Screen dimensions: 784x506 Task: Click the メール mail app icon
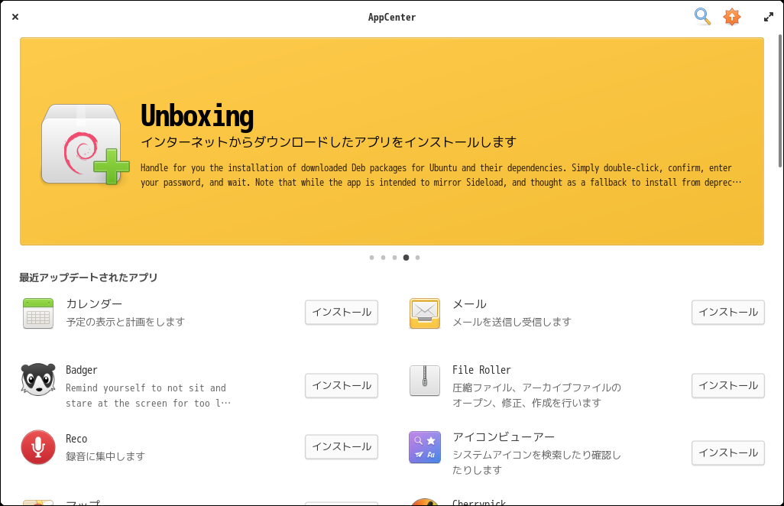tap(425, 313)
